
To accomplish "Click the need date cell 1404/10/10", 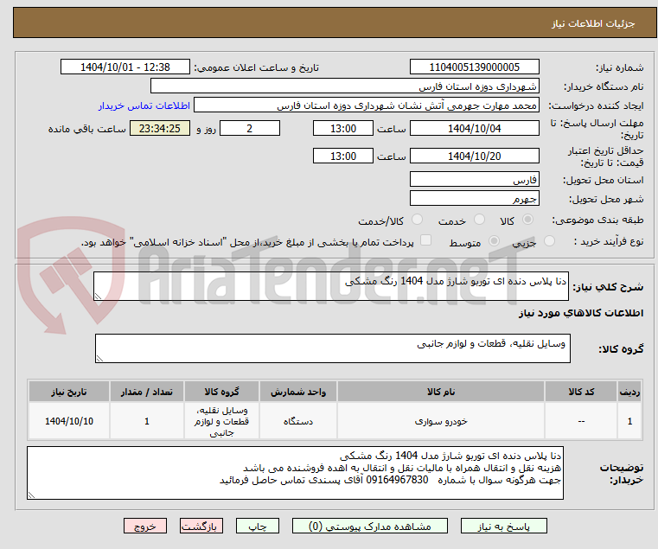I will (x=69, y=421).
